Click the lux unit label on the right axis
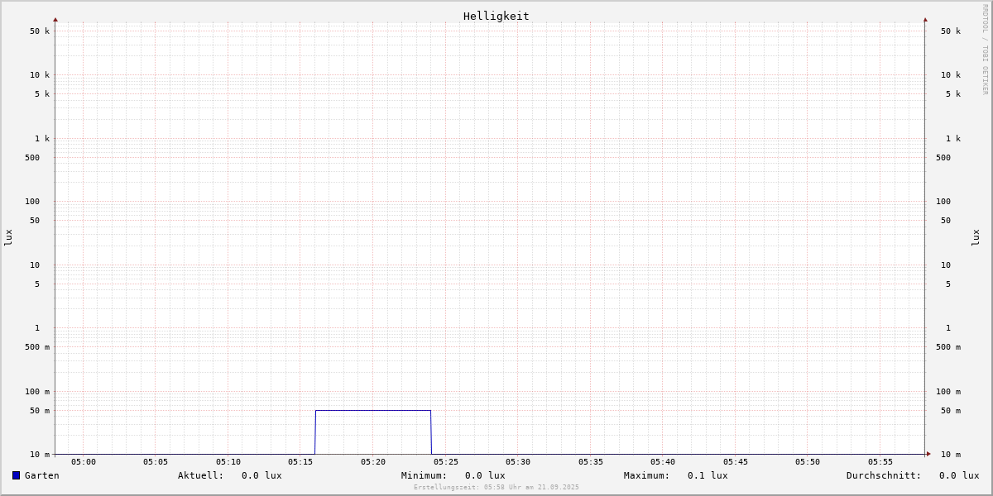Image resolution: width=993 pixels, height=496 pixels. tap(976, 237)
